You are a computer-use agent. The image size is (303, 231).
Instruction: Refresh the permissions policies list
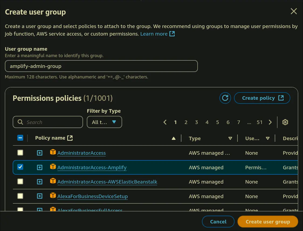pos(225,98)
